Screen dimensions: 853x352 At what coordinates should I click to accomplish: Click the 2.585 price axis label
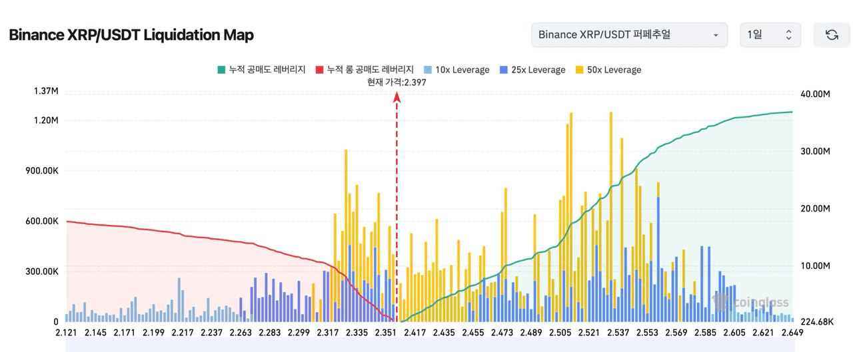704,333
